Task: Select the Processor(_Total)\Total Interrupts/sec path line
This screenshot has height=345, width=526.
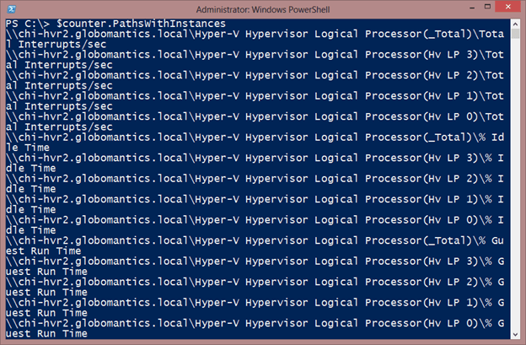Action: [x=255, y=39]
